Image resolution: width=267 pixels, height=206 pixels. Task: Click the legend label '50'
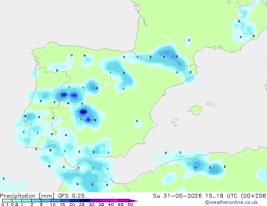[130, 204]
